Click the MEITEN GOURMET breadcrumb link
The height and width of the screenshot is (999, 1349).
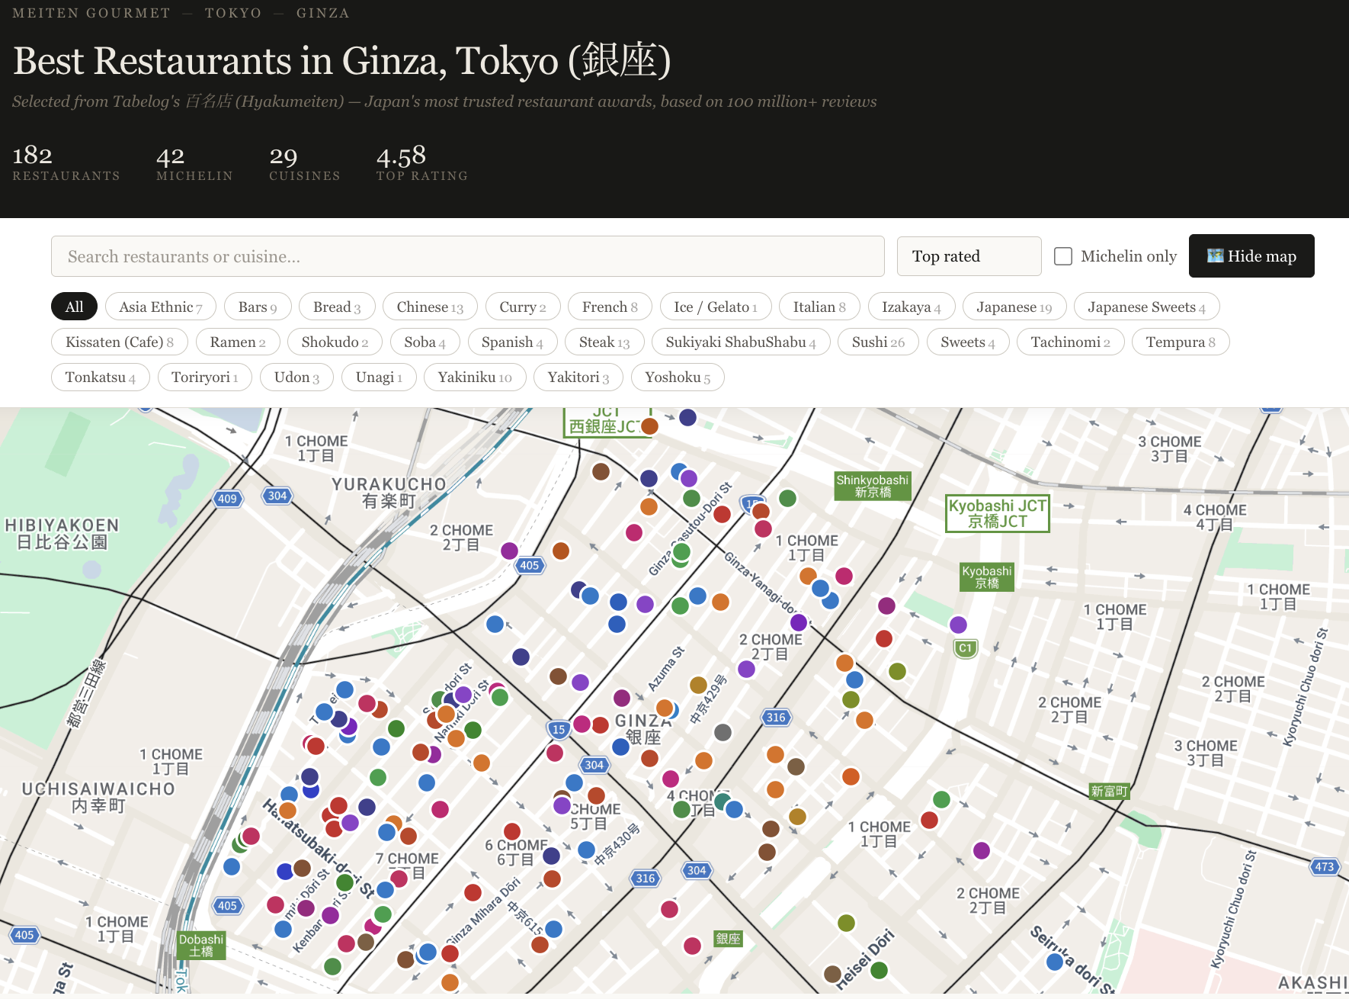tap(91, 13)
